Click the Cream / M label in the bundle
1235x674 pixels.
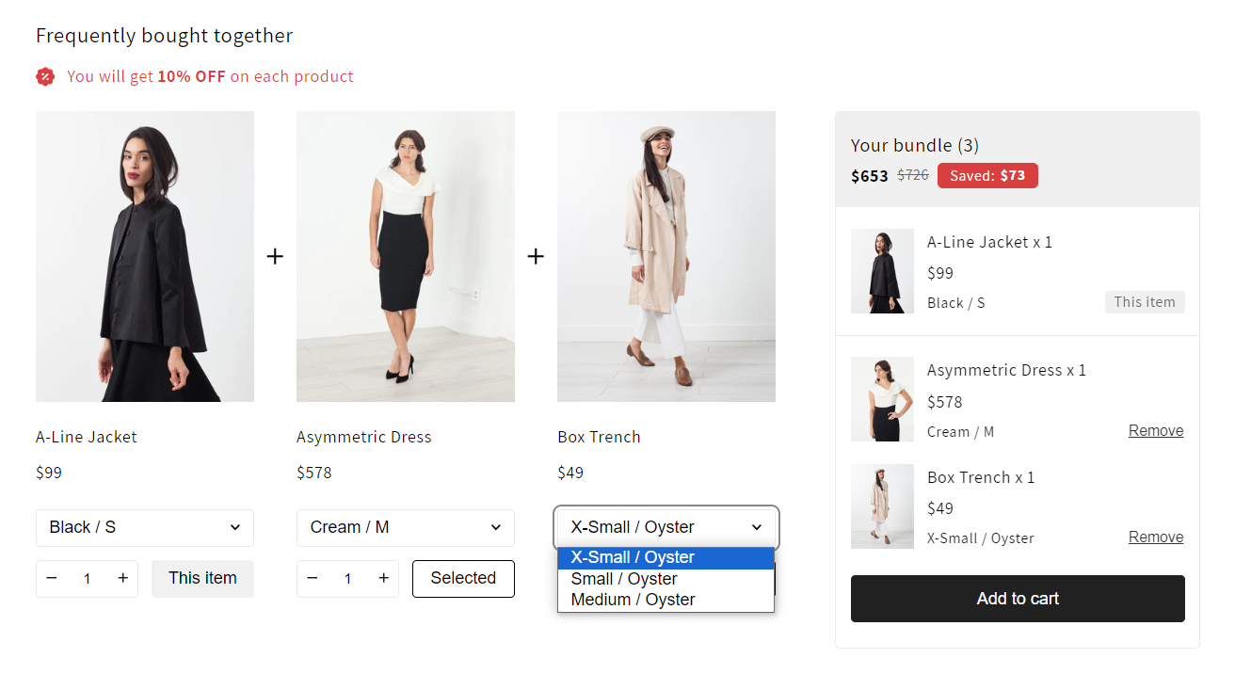coord(961,432)
